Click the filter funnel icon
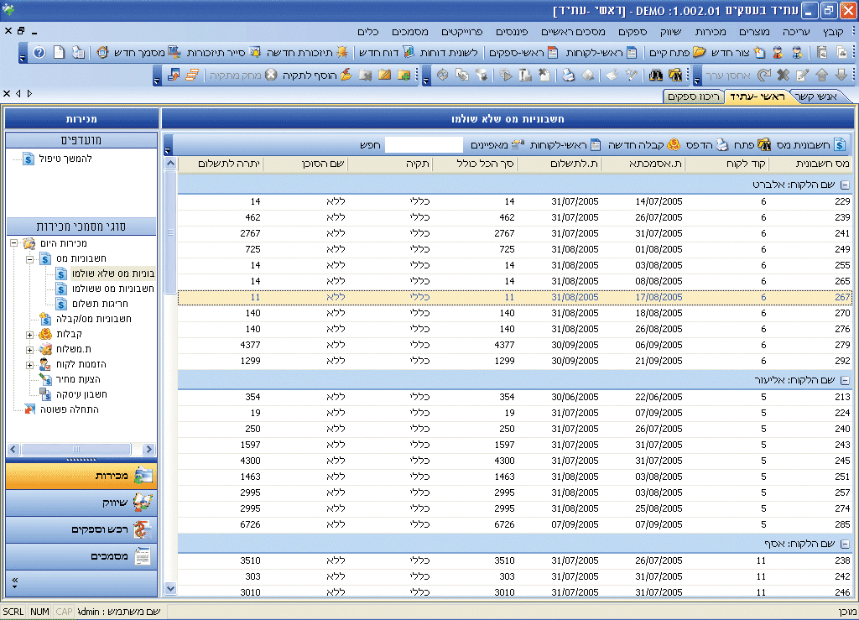The height and width of the screenshot is (620, 859). pos(482,75)
